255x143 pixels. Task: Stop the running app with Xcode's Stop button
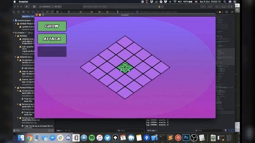tap(34, 7)
